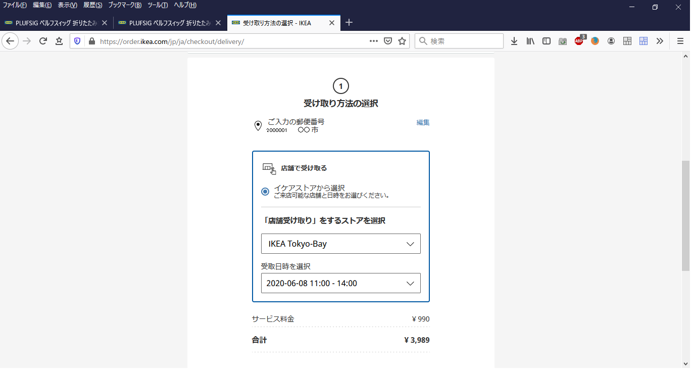This screenshot has height=369, width=692.
Task: Click the location pin icon next to postal code
Action: (258, 126)
